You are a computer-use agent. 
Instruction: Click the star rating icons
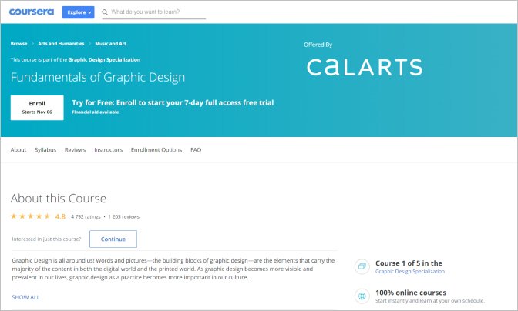[x=31, y=216]
